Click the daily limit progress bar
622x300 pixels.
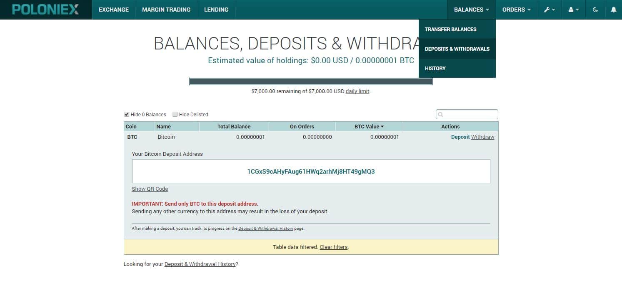point(311,81)
